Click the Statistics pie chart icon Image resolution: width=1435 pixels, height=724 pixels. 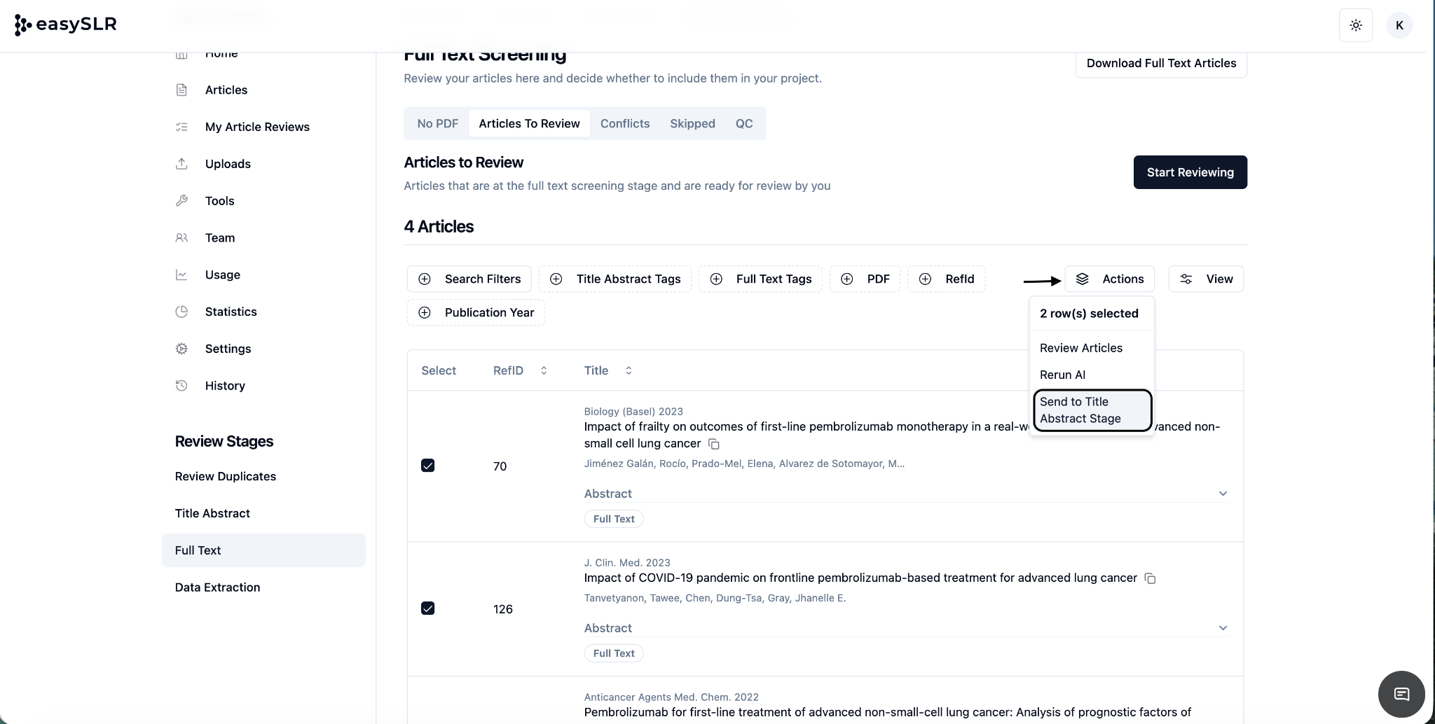pos(181,312)
